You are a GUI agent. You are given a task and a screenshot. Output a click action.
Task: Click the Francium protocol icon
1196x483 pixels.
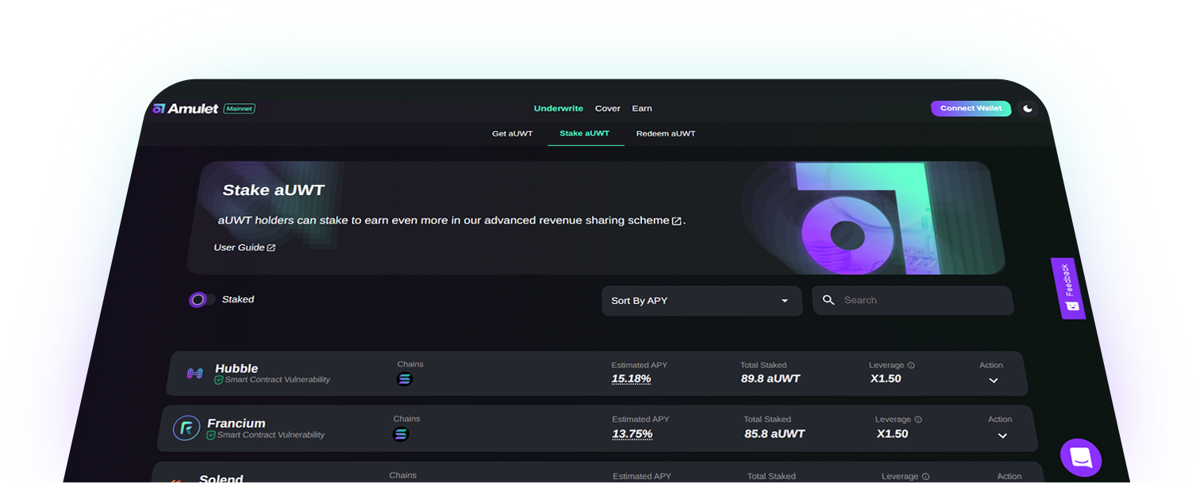coord(187,429)
